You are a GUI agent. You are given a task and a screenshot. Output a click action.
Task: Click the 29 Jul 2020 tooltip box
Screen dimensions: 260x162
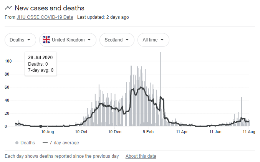coord(41,64)
